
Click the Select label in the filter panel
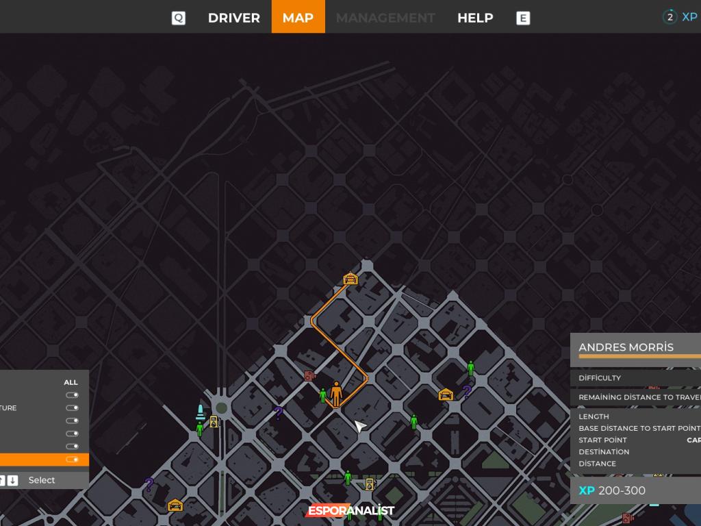[42, 480]
